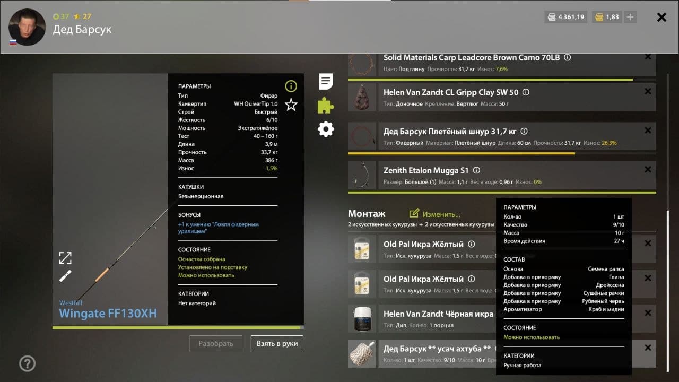Show info for Zenith Etalon Mugga S1

coord(476,171)
